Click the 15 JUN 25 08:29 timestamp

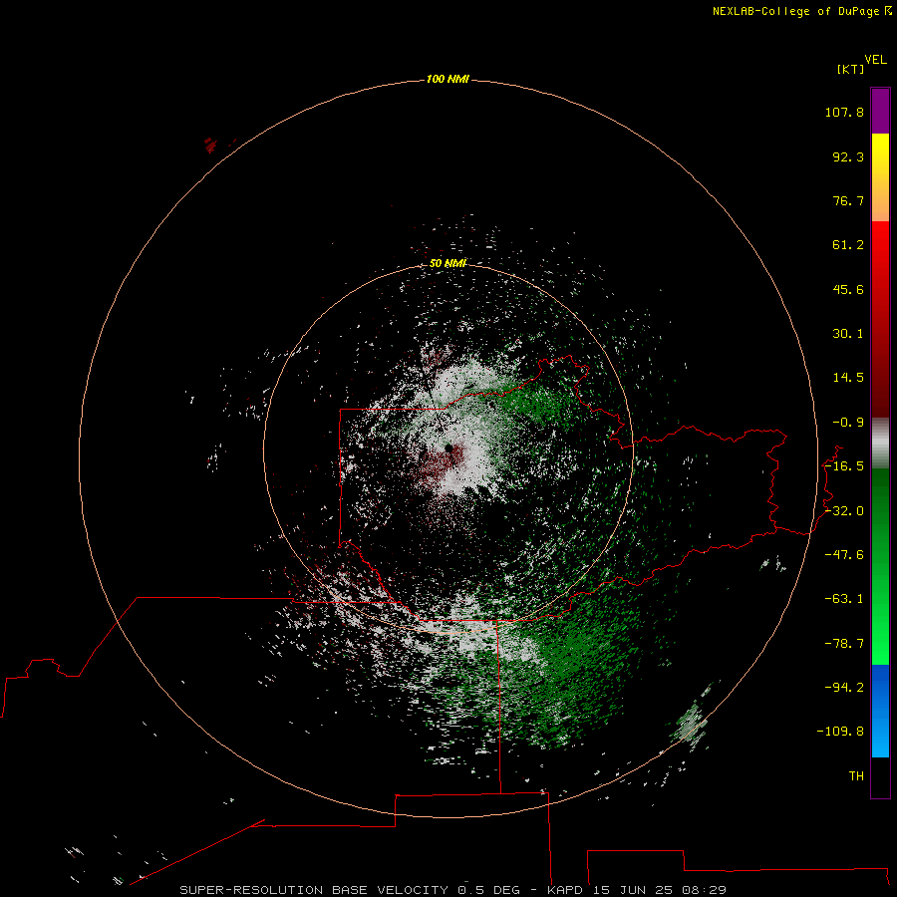point(660,890)
